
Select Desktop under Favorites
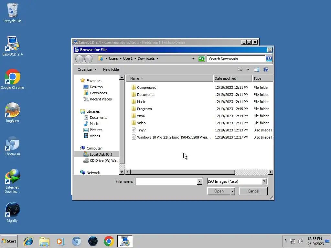tap(96, 87)
